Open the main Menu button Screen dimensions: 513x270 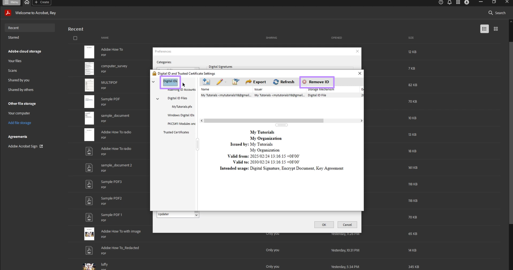coord(11,2)
